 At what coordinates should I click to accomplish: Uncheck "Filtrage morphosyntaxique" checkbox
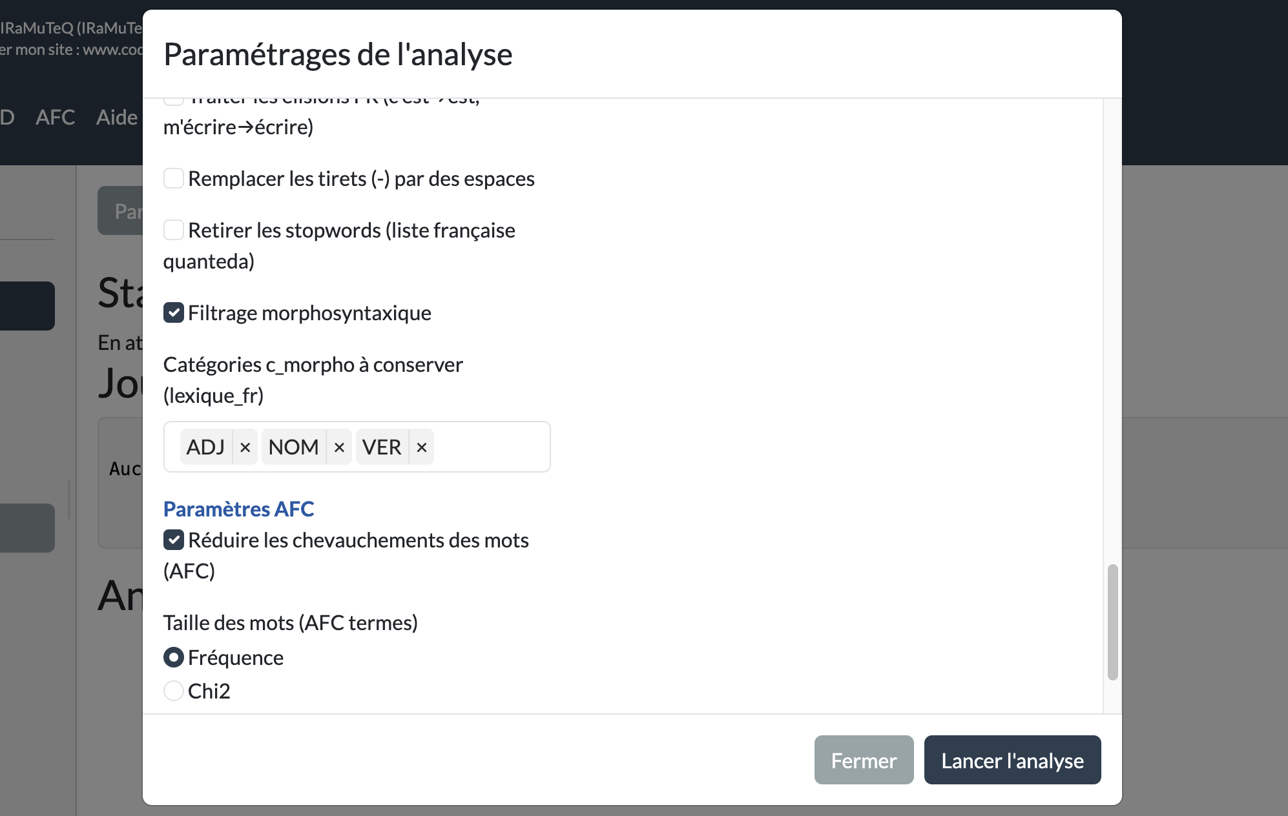(174, 312)
